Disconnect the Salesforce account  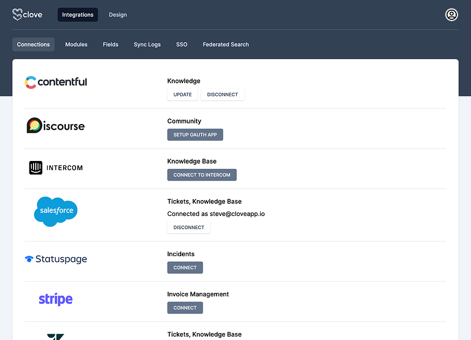[189, 227]
